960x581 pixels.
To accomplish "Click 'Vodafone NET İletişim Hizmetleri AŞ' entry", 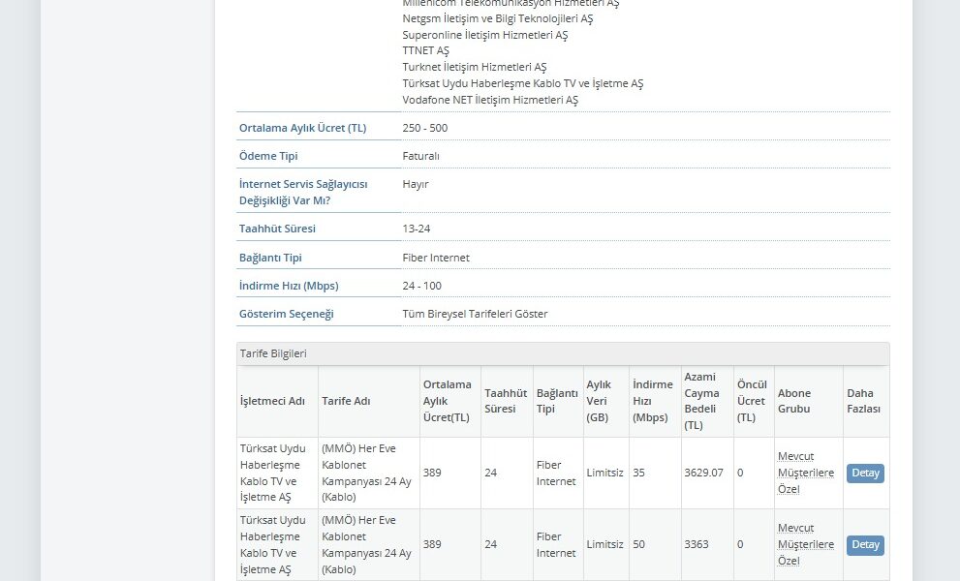I will pyautogui.click(x=490, y=100).
